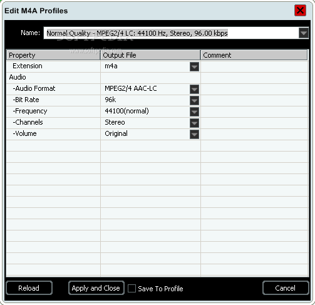Expand the Extension dropdown arrow

(x=194, y=67)
